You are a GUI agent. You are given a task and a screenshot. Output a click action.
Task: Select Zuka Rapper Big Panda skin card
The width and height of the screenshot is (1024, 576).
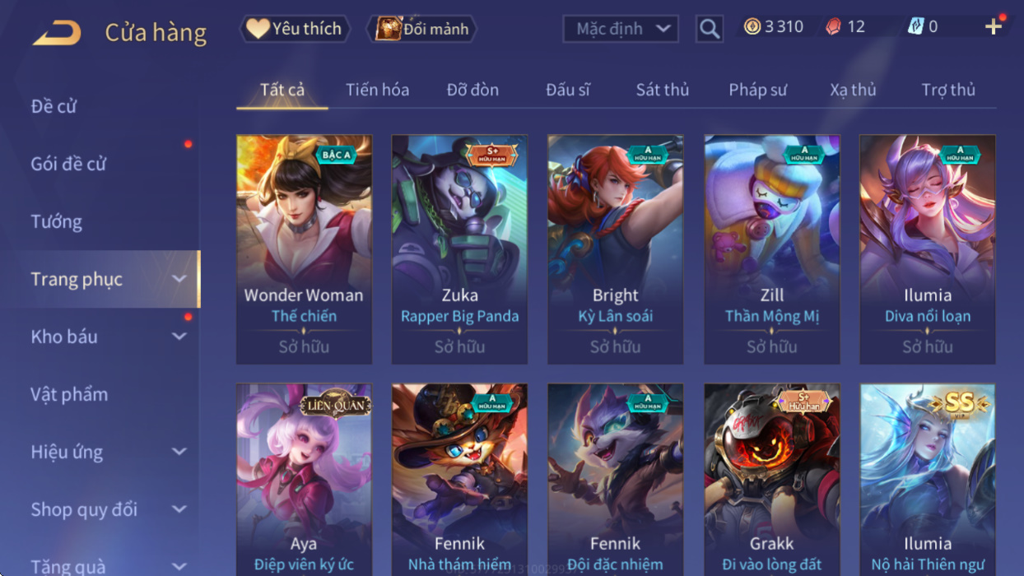(x=459, y=249)
